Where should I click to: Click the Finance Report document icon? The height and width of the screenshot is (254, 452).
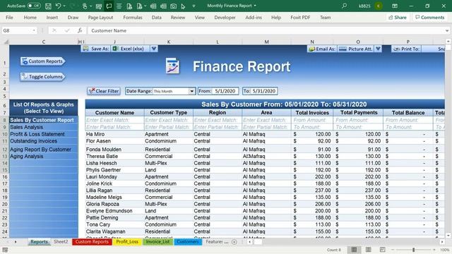[x=172, y=66]
